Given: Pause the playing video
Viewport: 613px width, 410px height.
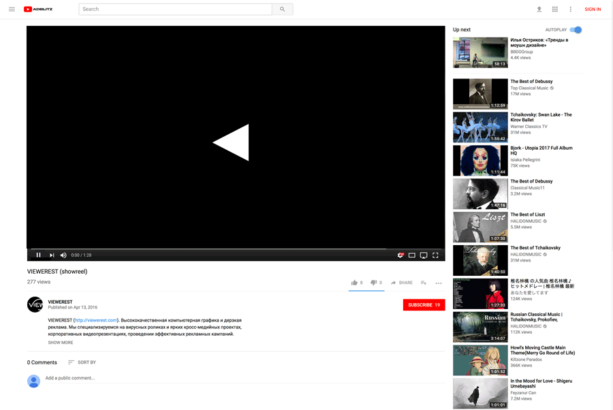Looking at the screenshot, I should coord(38,255).
